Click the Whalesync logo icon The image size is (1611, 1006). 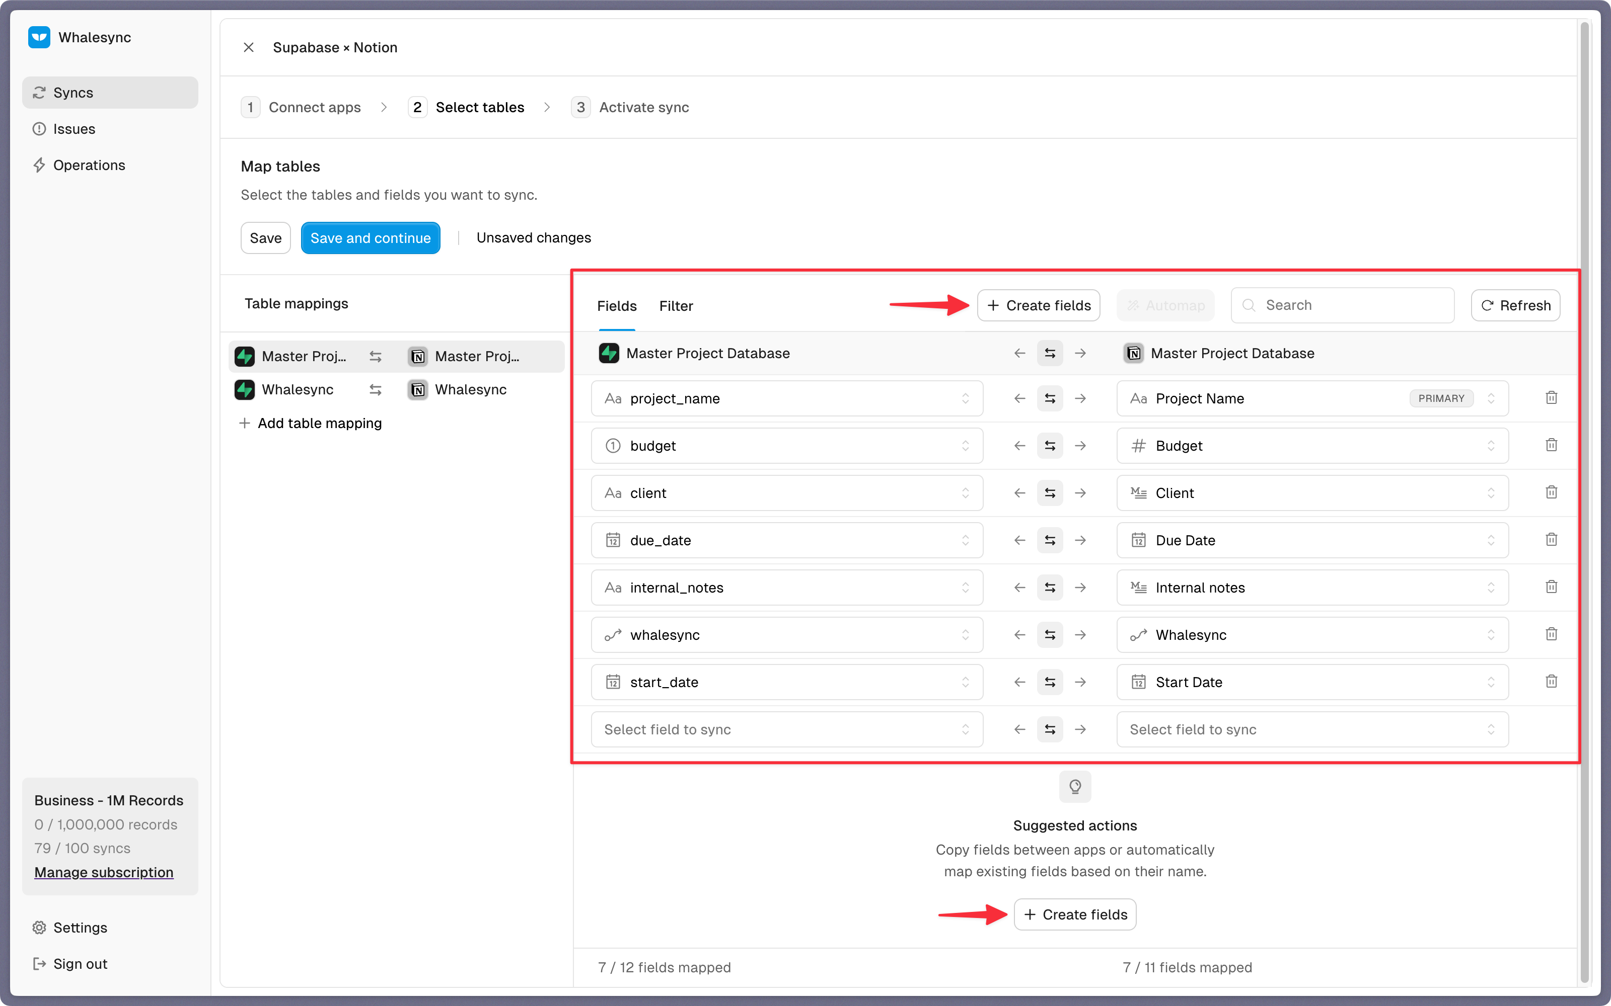point(39,37)
